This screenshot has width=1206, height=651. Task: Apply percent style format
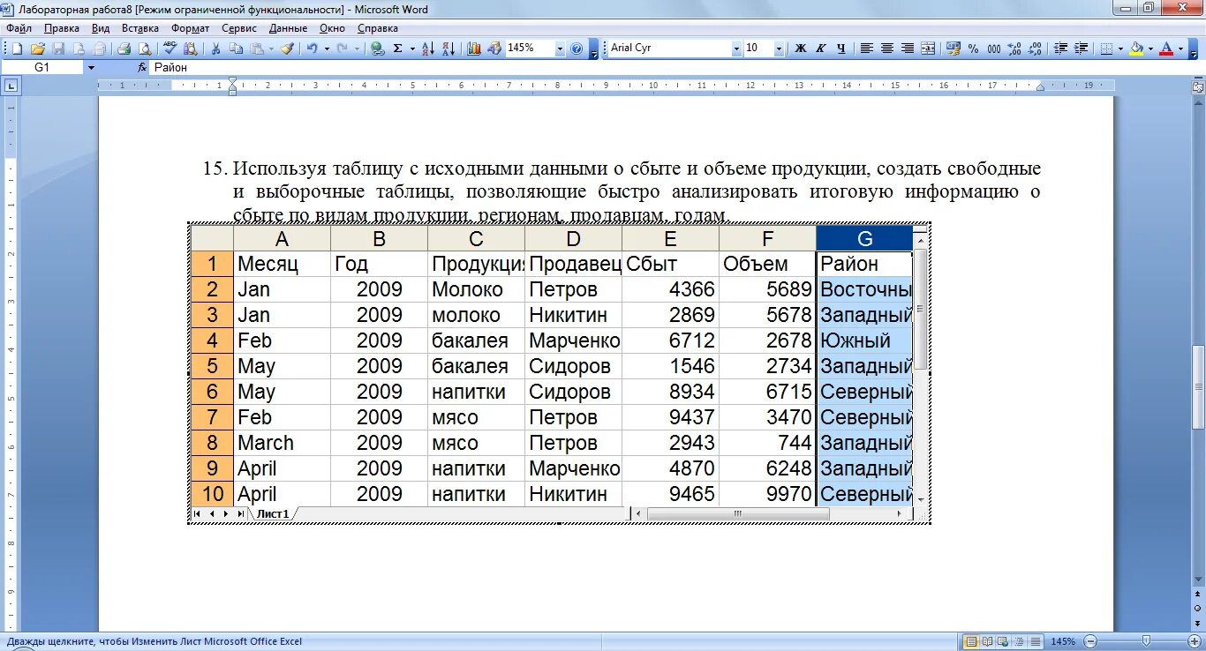pos(973,49)
